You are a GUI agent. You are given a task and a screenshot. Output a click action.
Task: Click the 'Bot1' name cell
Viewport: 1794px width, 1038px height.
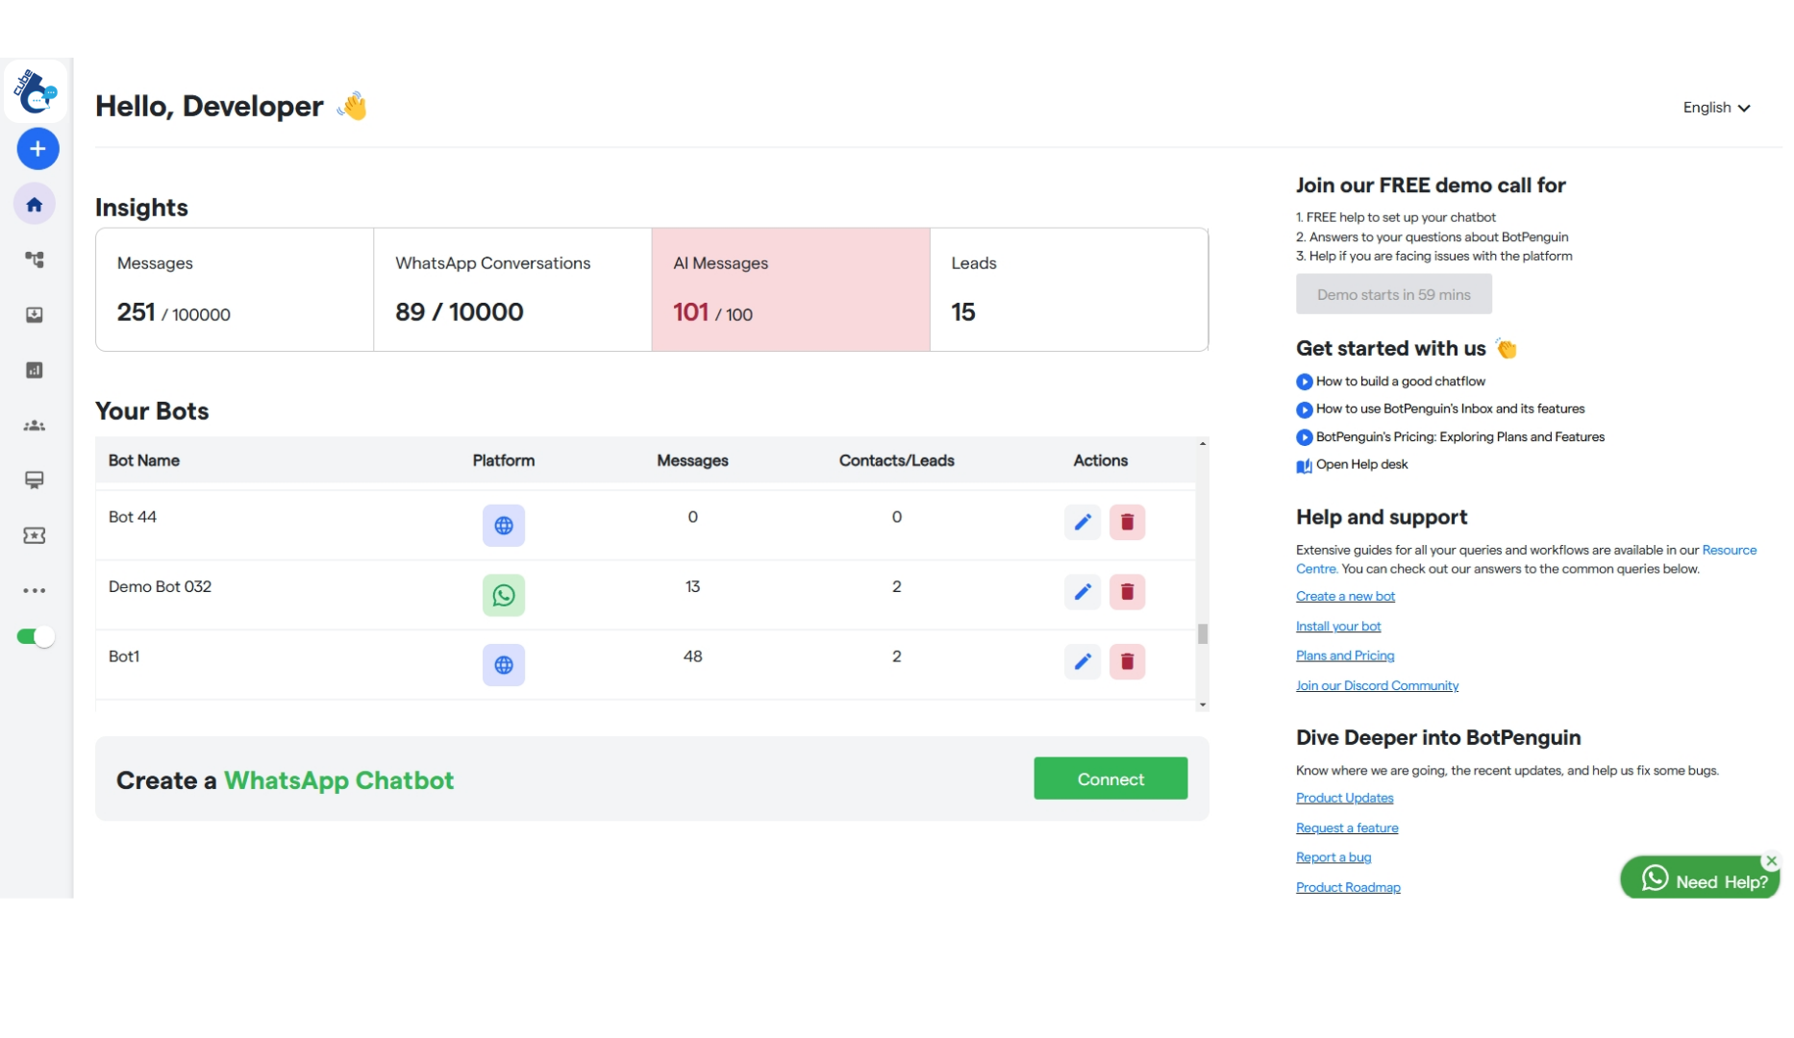pos(124,656)
